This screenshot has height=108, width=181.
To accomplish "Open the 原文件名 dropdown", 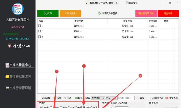I will click(98, 98).
